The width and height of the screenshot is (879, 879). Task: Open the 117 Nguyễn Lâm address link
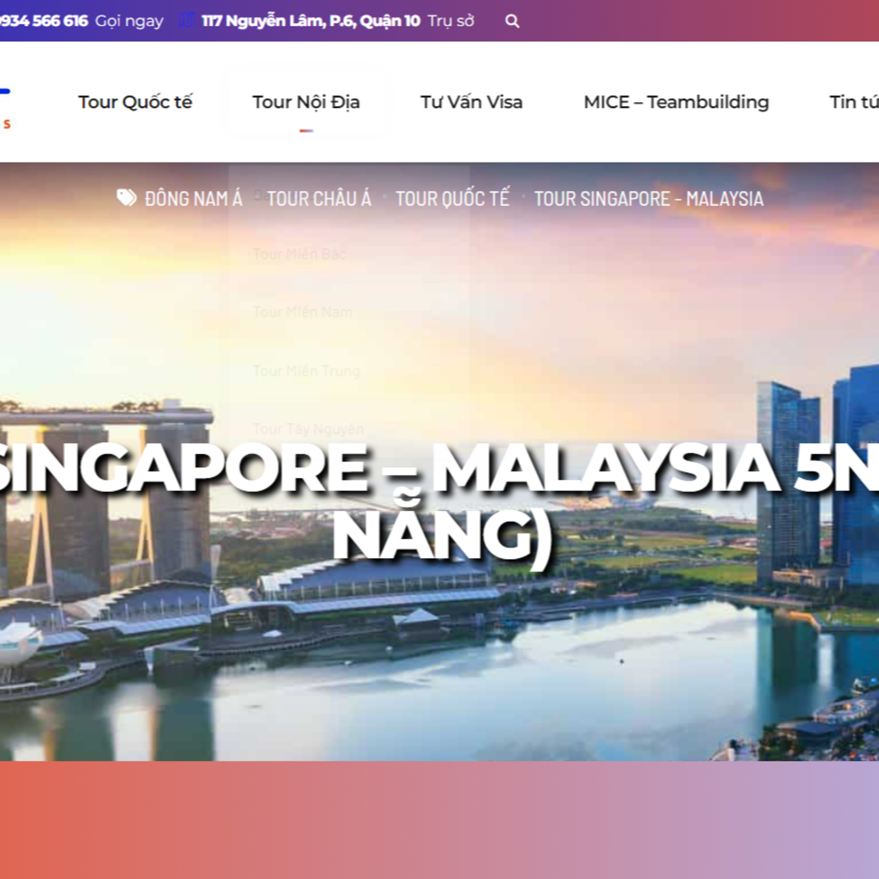[x=311, y=21]
